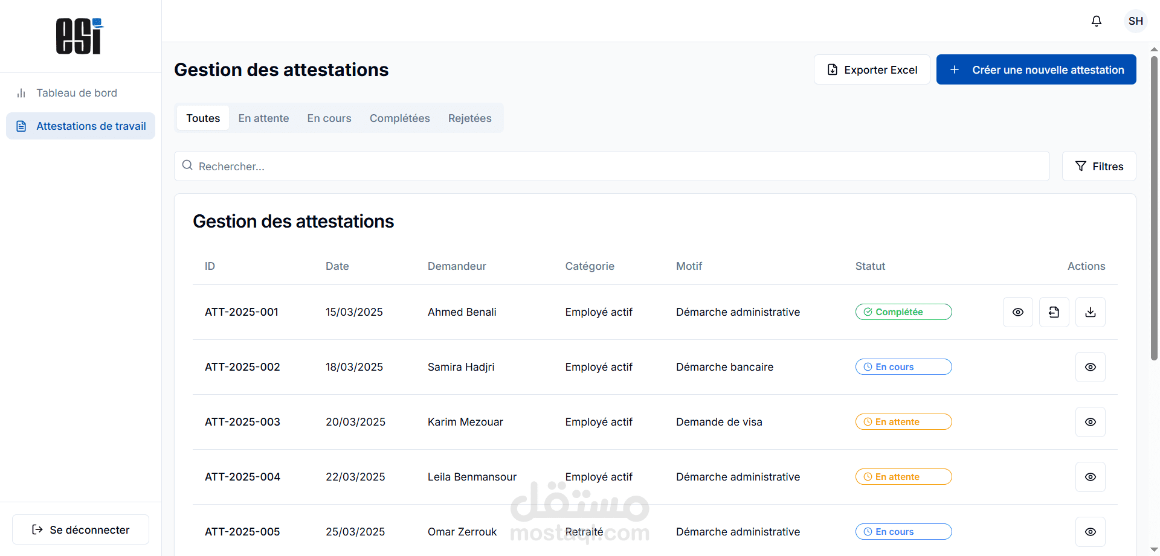The image size is (1160, 556).
Task: View details of ATT-2025-003 via eye icon
Action: click(1091, 422)
